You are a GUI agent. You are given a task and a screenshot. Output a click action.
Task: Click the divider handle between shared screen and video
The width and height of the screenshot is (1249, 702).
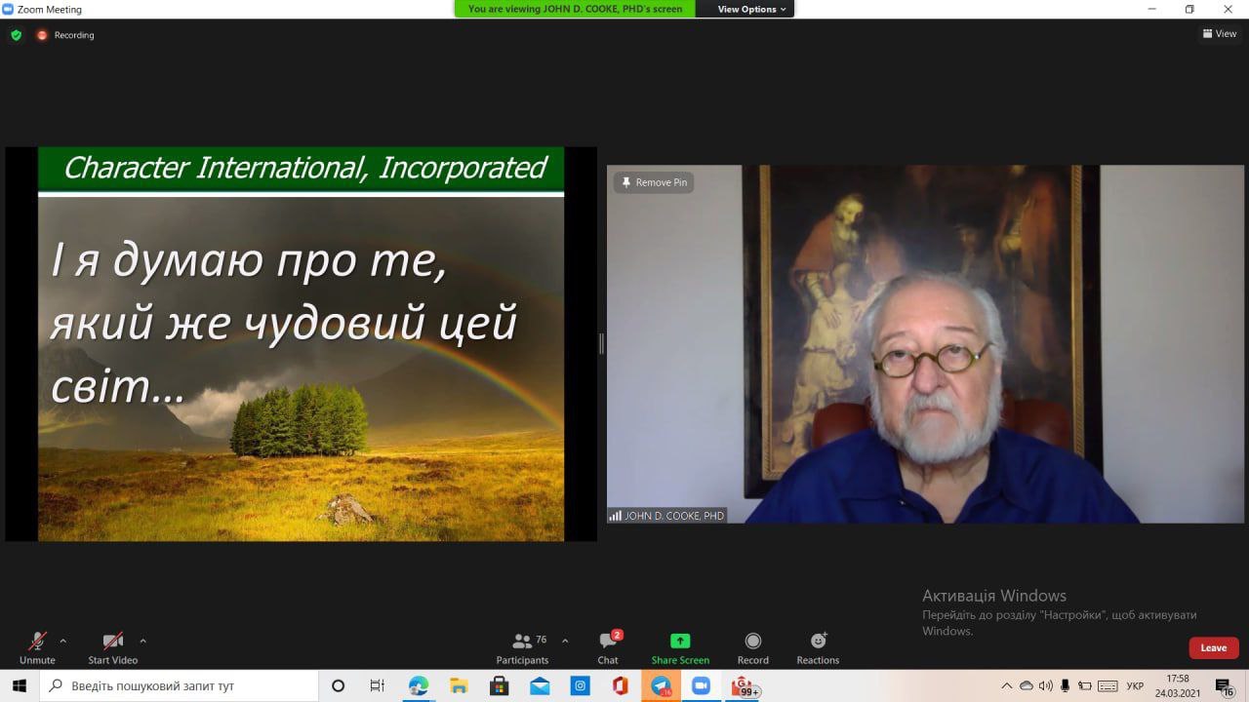[x=601, y=343]
